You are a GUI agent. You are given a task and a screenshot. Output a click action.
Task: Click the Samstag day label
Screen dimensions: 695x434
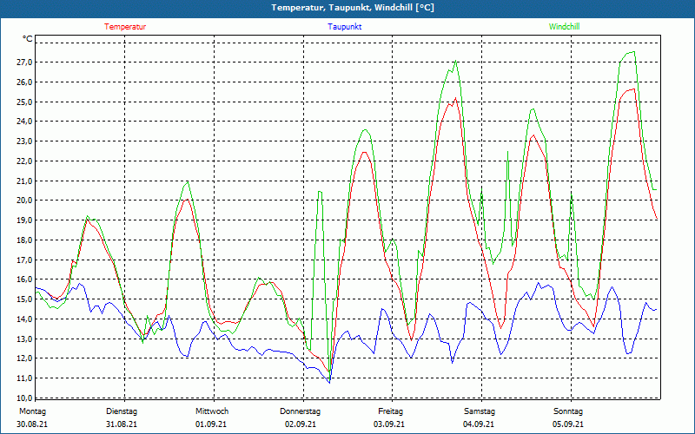[x=480, y=411]
